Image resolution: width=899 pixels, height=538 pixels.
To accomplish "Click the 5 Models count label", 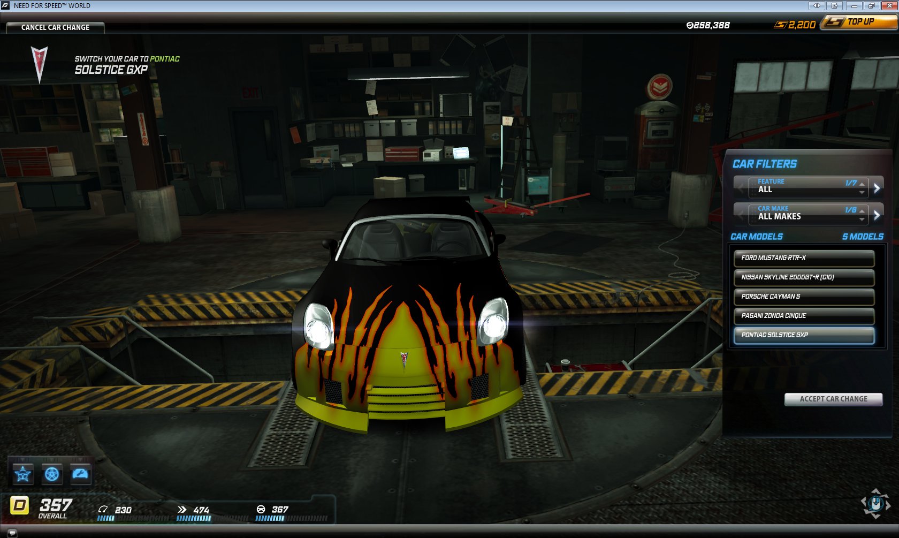I will [x=863, y=237].
